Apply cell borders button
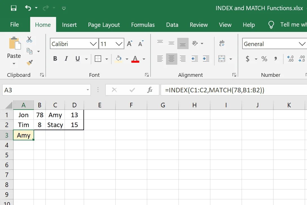 tap(98, 58)
